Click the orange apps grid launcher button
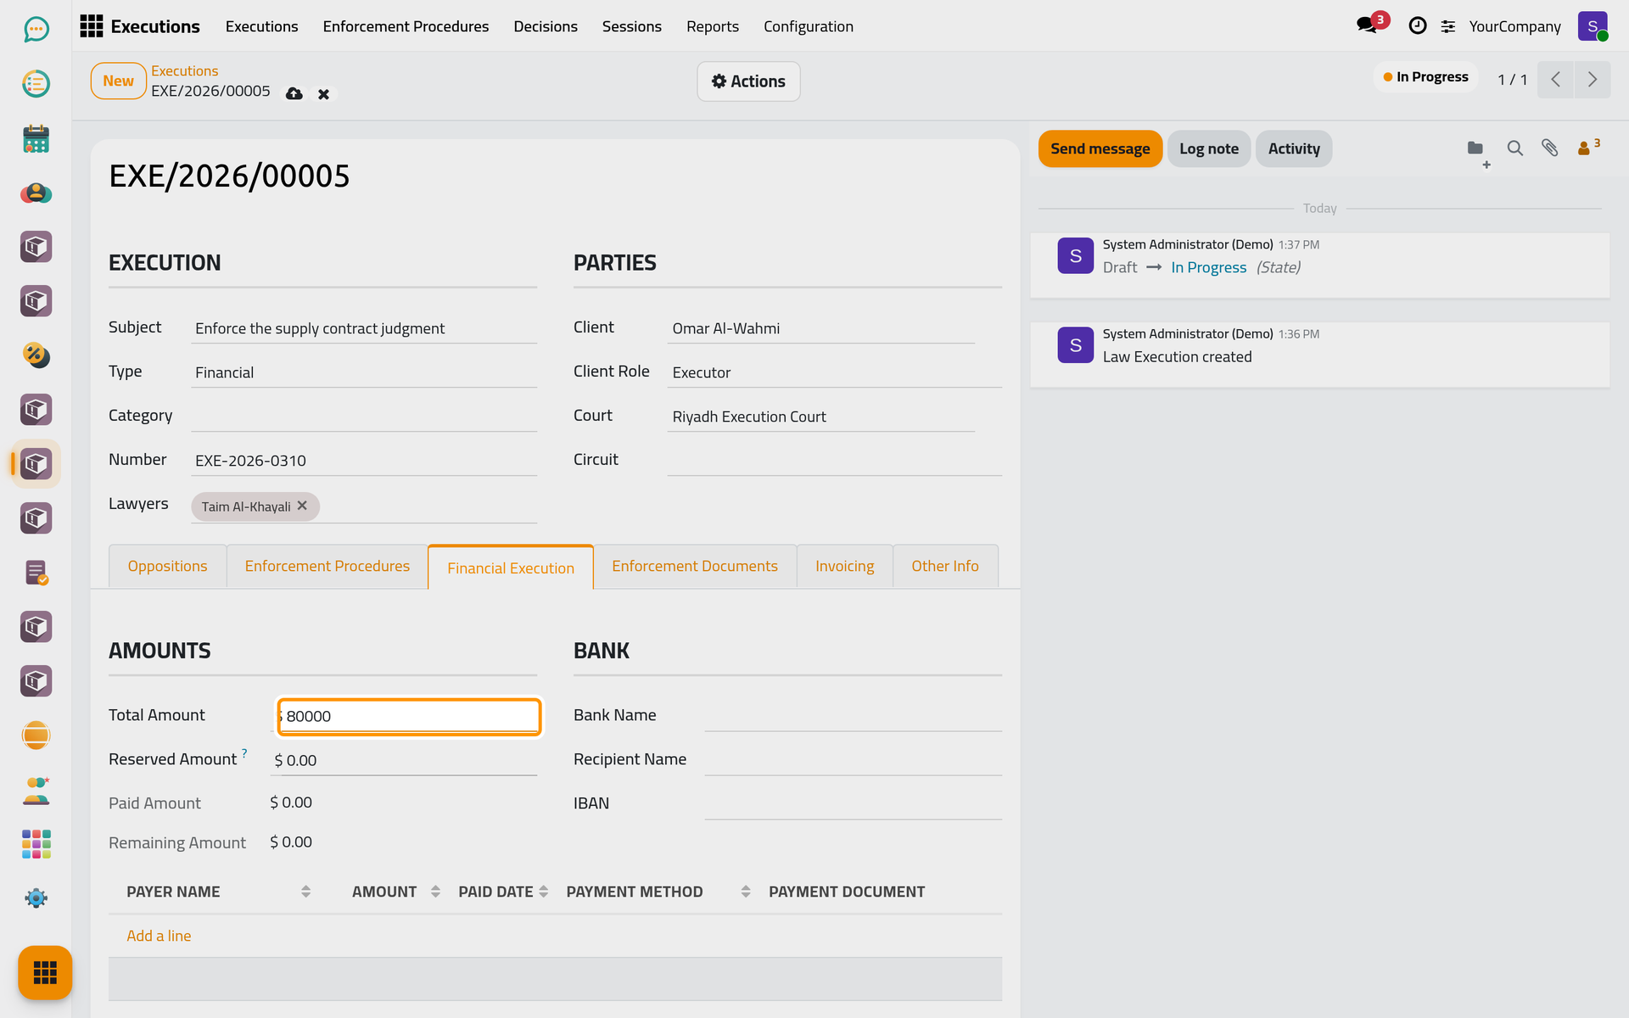The image size is (1629, 1018). (45, 972)
